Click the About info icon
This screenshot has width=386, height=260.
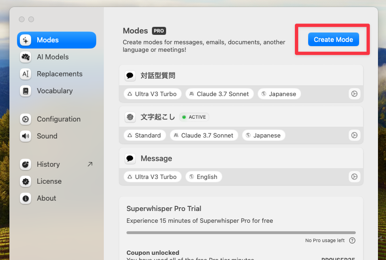25,198
